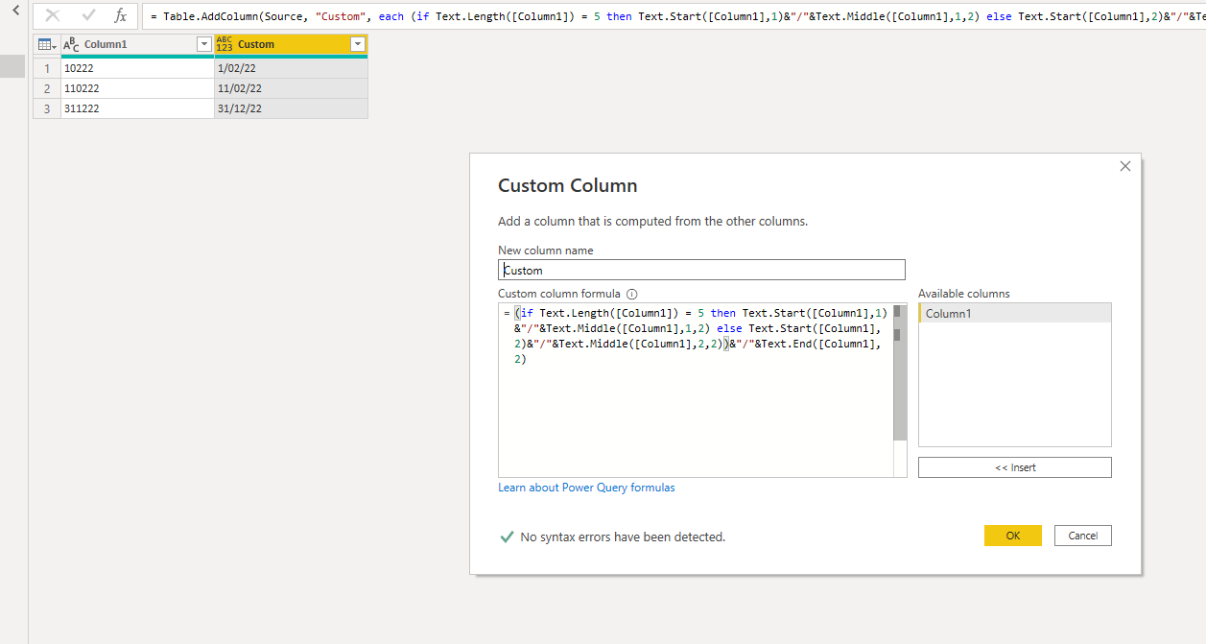Select cell containing 311222
This screenshot has height=644, width=1206.
pyautogui.click(x=137, y=108)
